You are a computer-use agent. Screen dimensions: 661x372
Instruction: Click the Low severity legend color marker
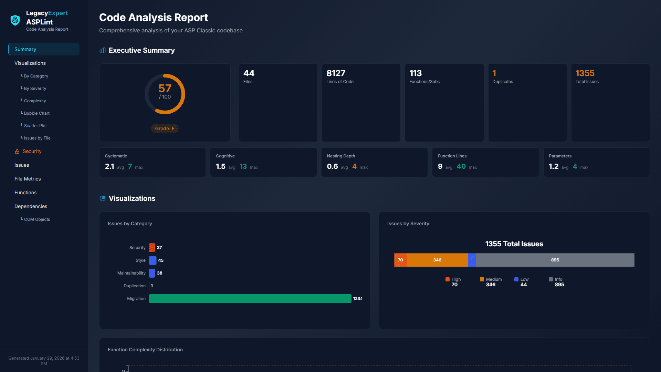516,279
